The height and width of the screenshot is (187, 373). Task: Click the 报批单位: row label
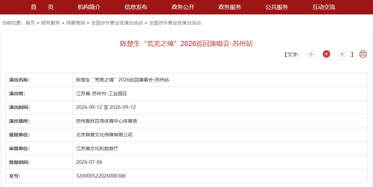click(19, 135)
